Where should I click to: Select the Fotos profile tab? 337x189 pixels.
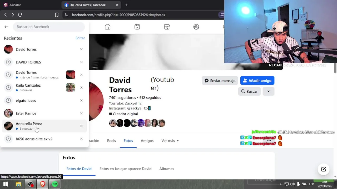click(128, 141)
